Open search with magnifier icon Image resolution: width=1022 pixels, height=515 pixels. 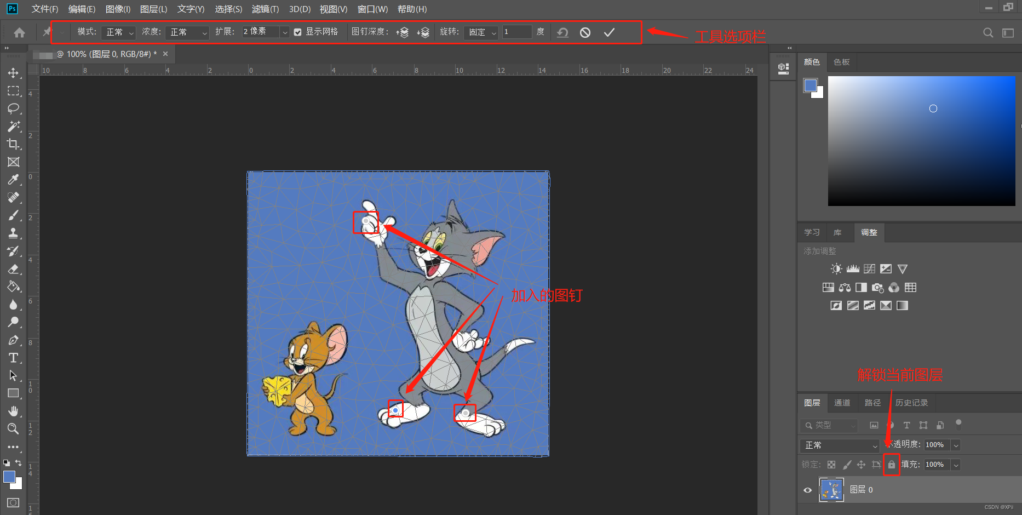click(988, 32)
